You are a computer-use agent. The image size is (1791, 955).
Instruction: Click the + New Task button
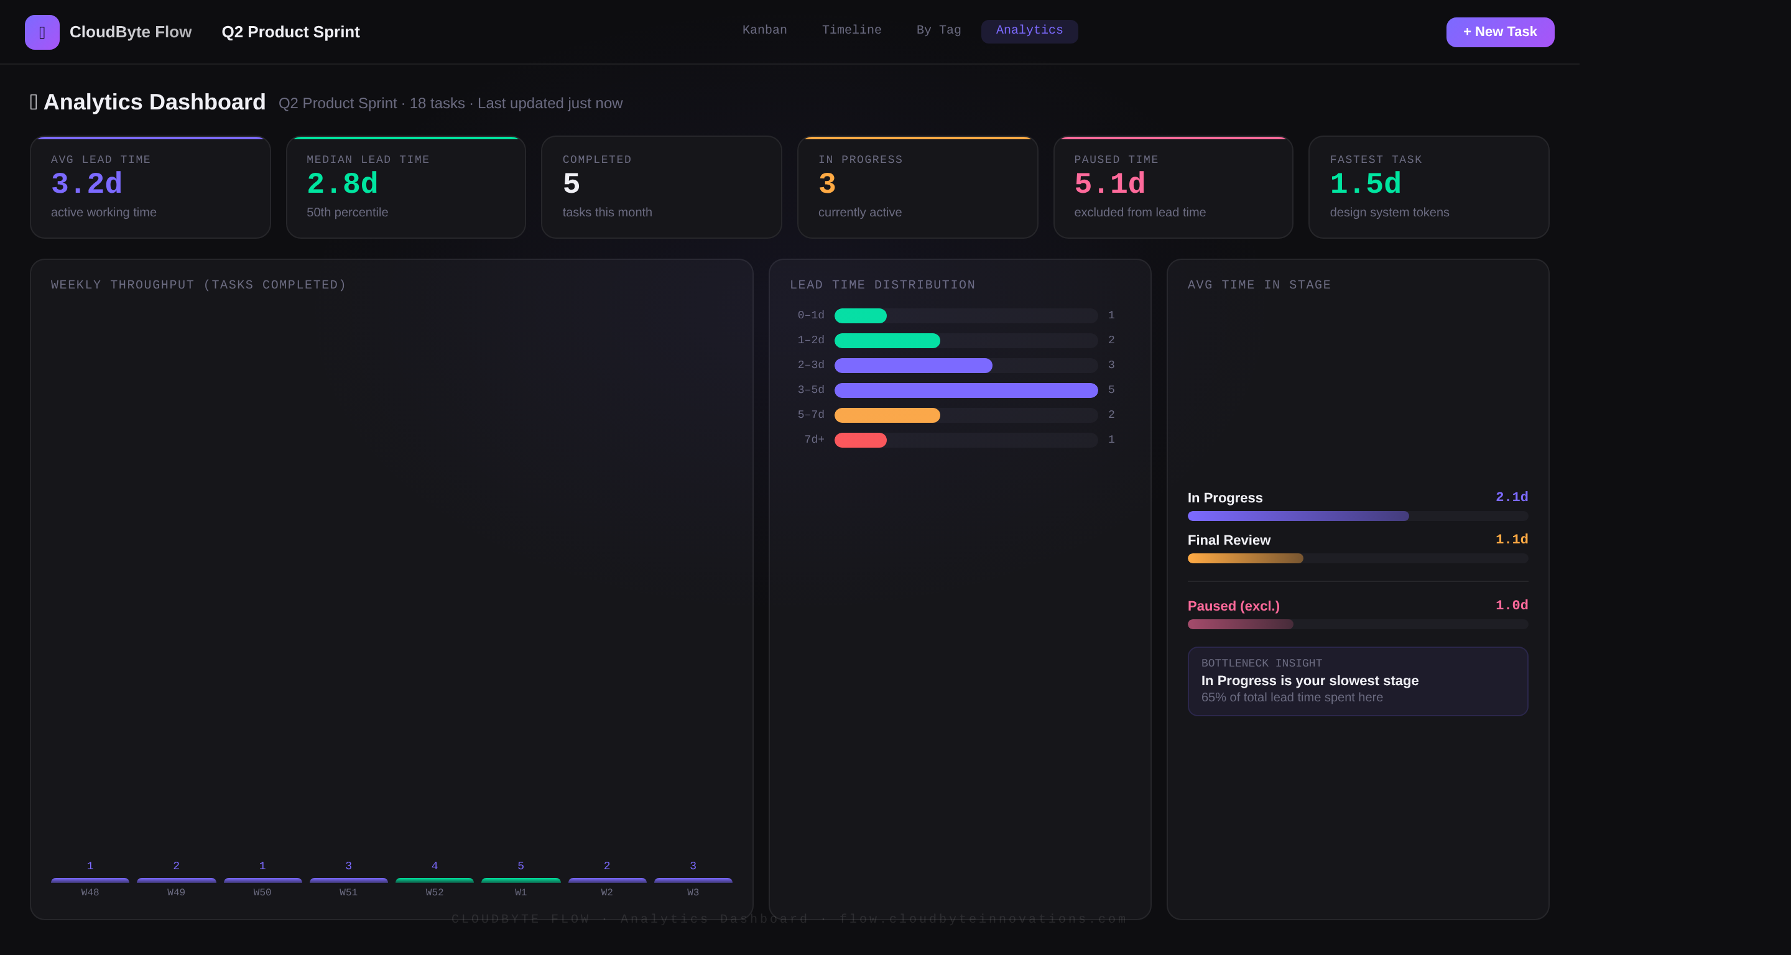1500,32
